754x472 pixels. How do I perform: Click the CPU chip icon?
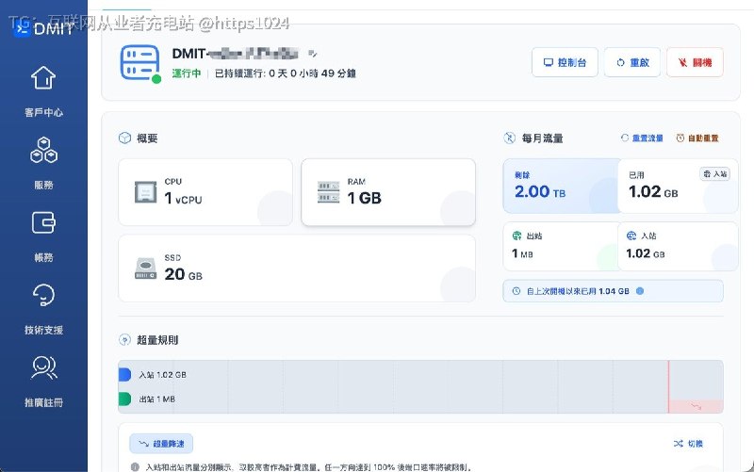pyautogui.click(x=146, y=192)
